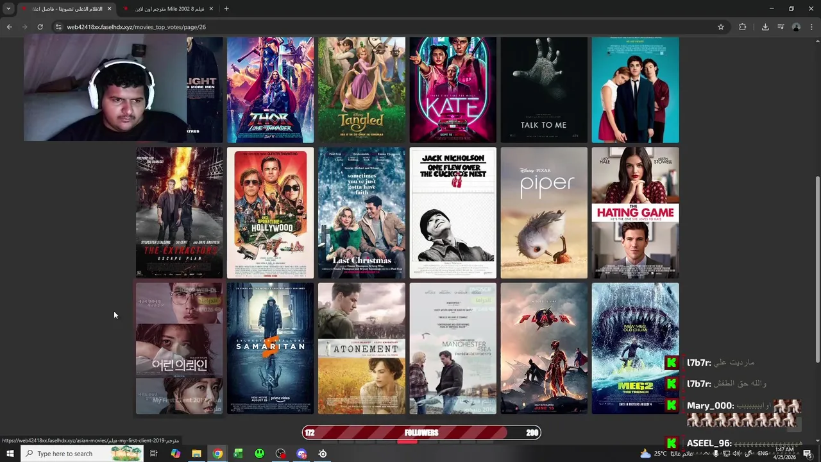821x462 pixels.
Task: Show hidden system tray icons
Action: click(706, 454)
